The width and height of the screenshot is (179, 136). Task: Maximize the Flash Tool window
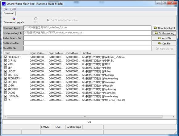(164, 3)
